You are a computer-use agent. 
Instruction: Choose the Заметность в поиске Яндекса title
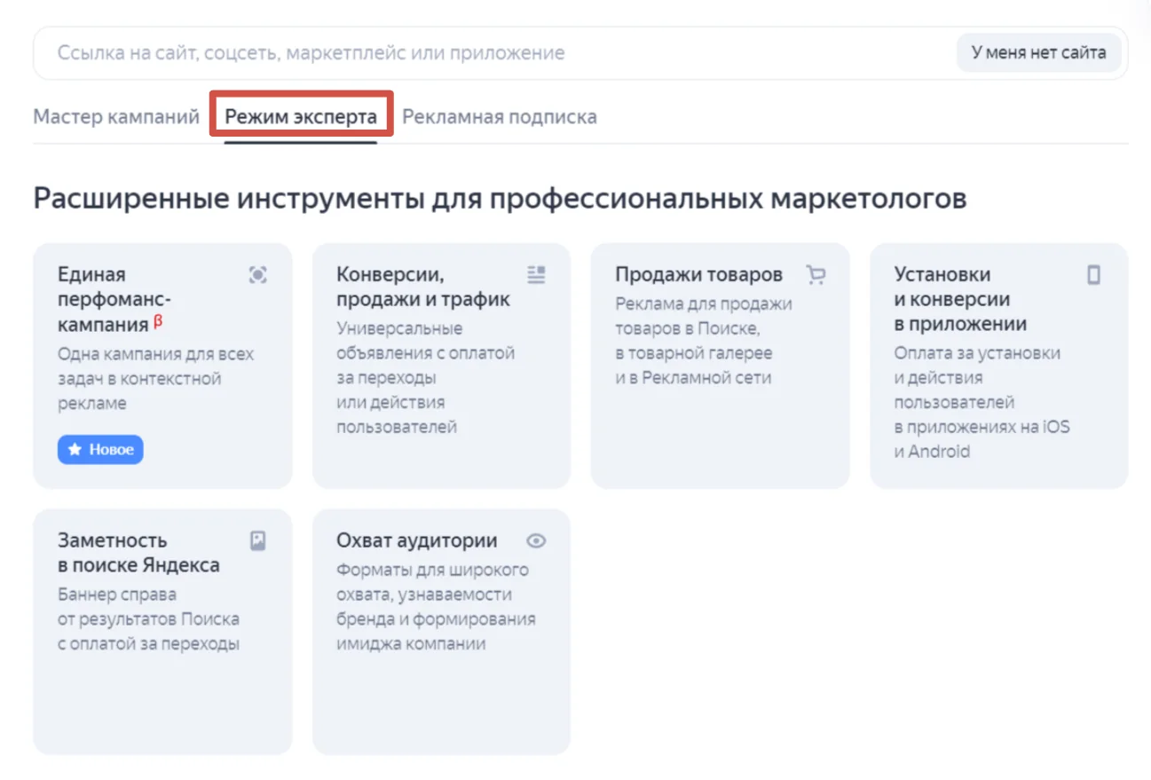point(138,553)
